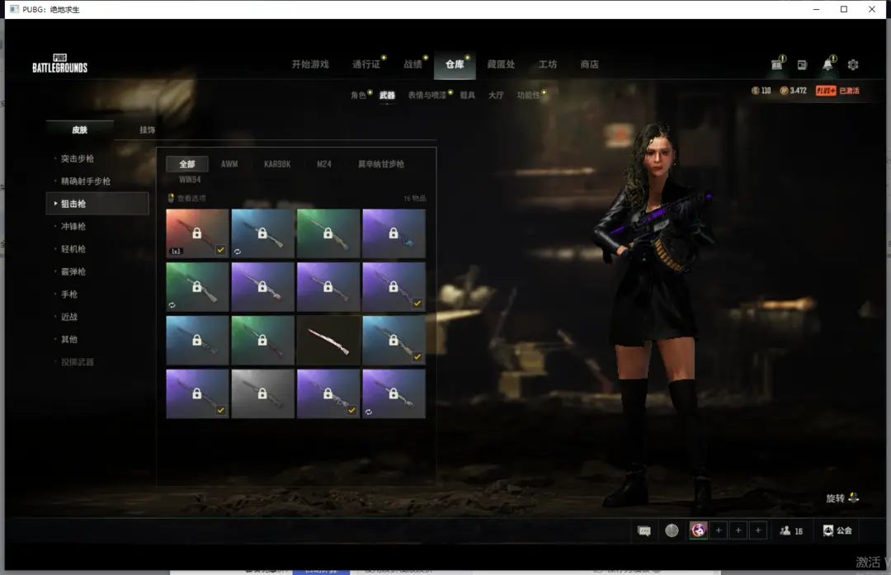The height and width of the screenshot is (575, 891).
Task: Switch to 大厅 sub-tab
Action: [496, 95]
